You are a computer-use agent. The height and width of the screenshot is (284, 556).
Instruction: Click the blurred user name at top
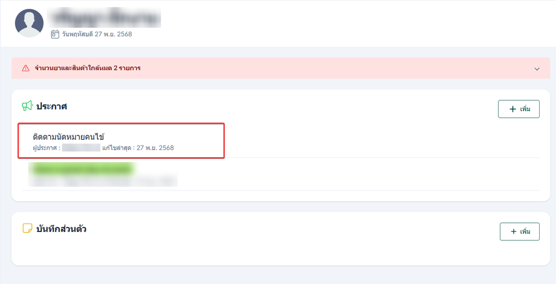point(104,18)
